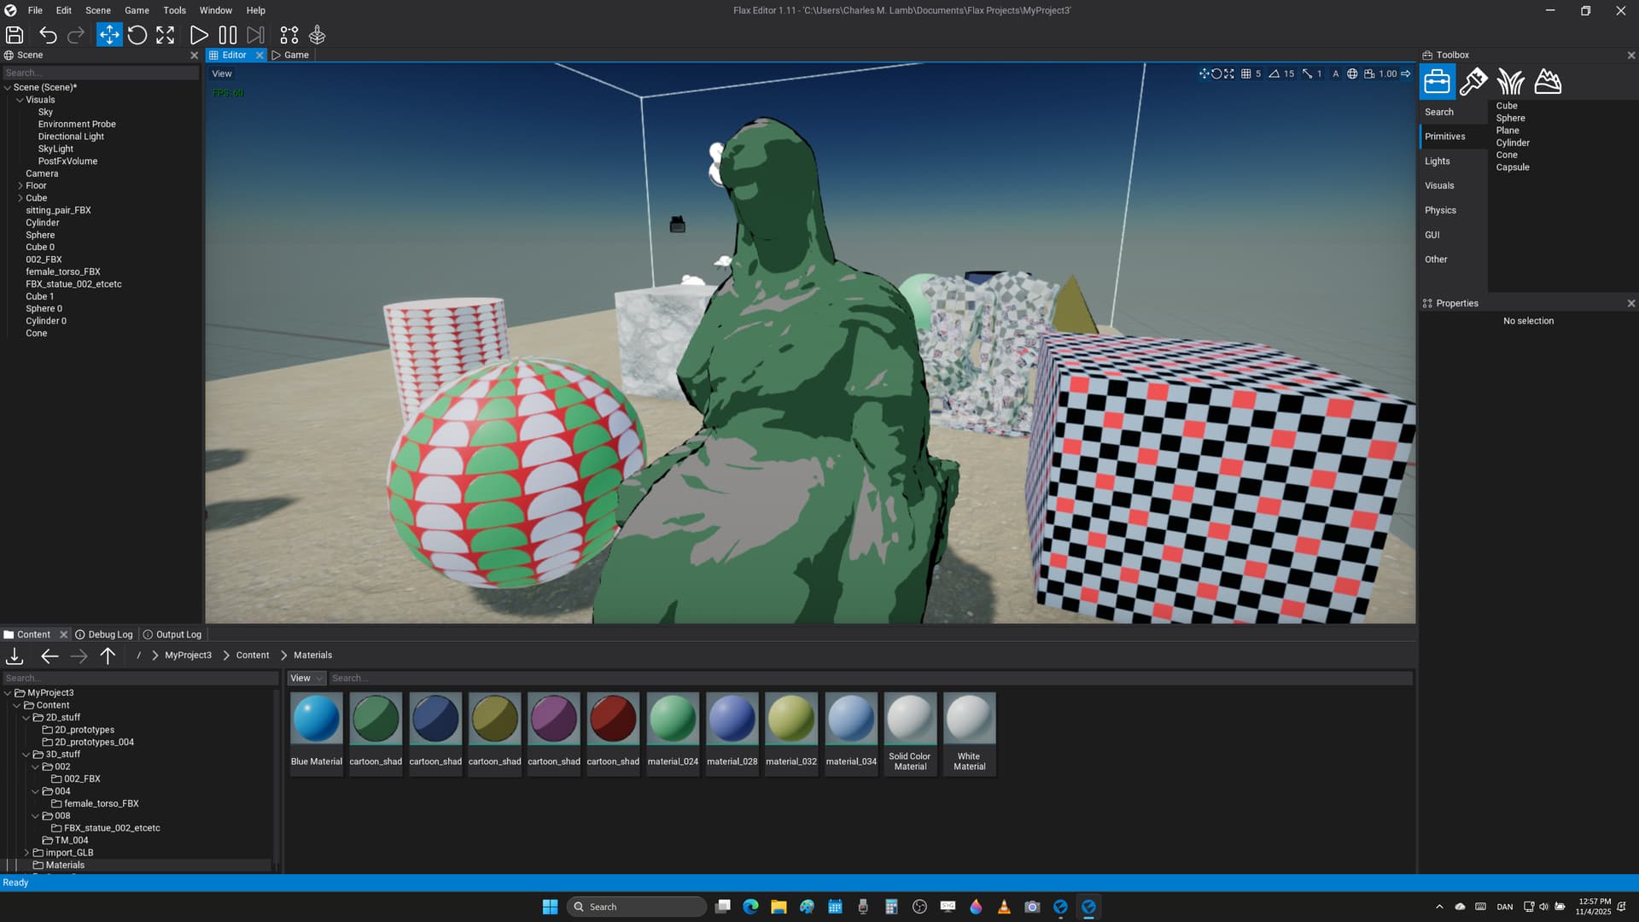Select the Scale gizmo tool
Screen dimensions: 1639x922
pyautogui.click(x=166, y=35)
